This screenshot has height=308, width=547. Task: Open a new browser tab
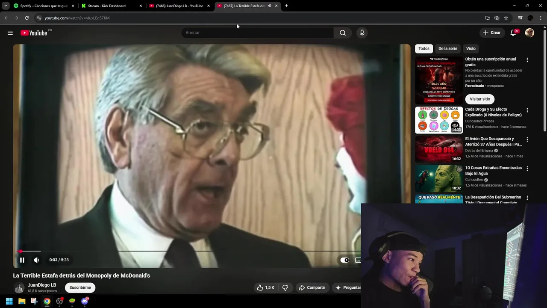[x=286, y=6]
